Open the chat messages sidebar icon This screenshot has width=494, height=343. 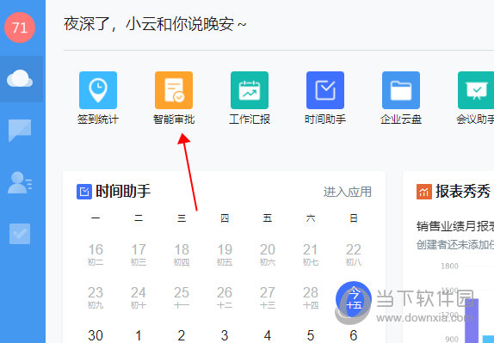(x=20, y=131)
